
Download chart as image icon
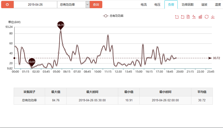pyautogui.click(x=213, y=17)
